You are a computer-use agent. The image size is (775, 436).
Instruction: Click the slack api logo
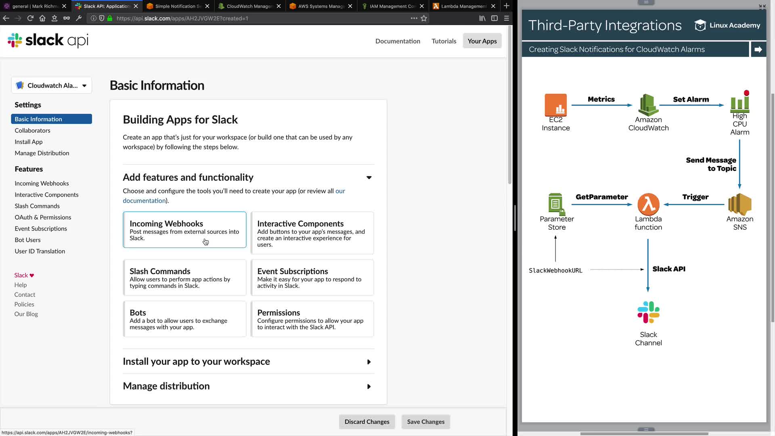[x=48, y=40]
